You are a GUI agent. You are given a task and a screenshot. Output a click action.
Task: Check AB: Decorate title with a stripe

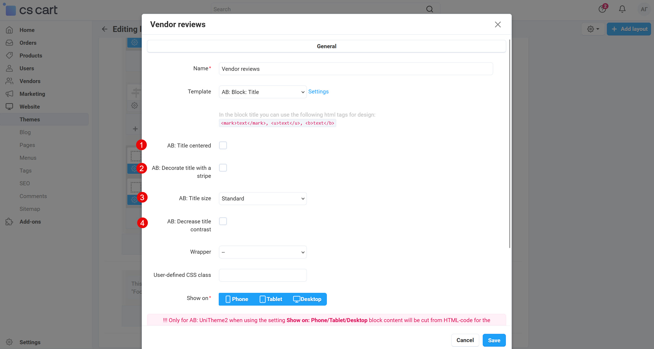coord(223,167)
